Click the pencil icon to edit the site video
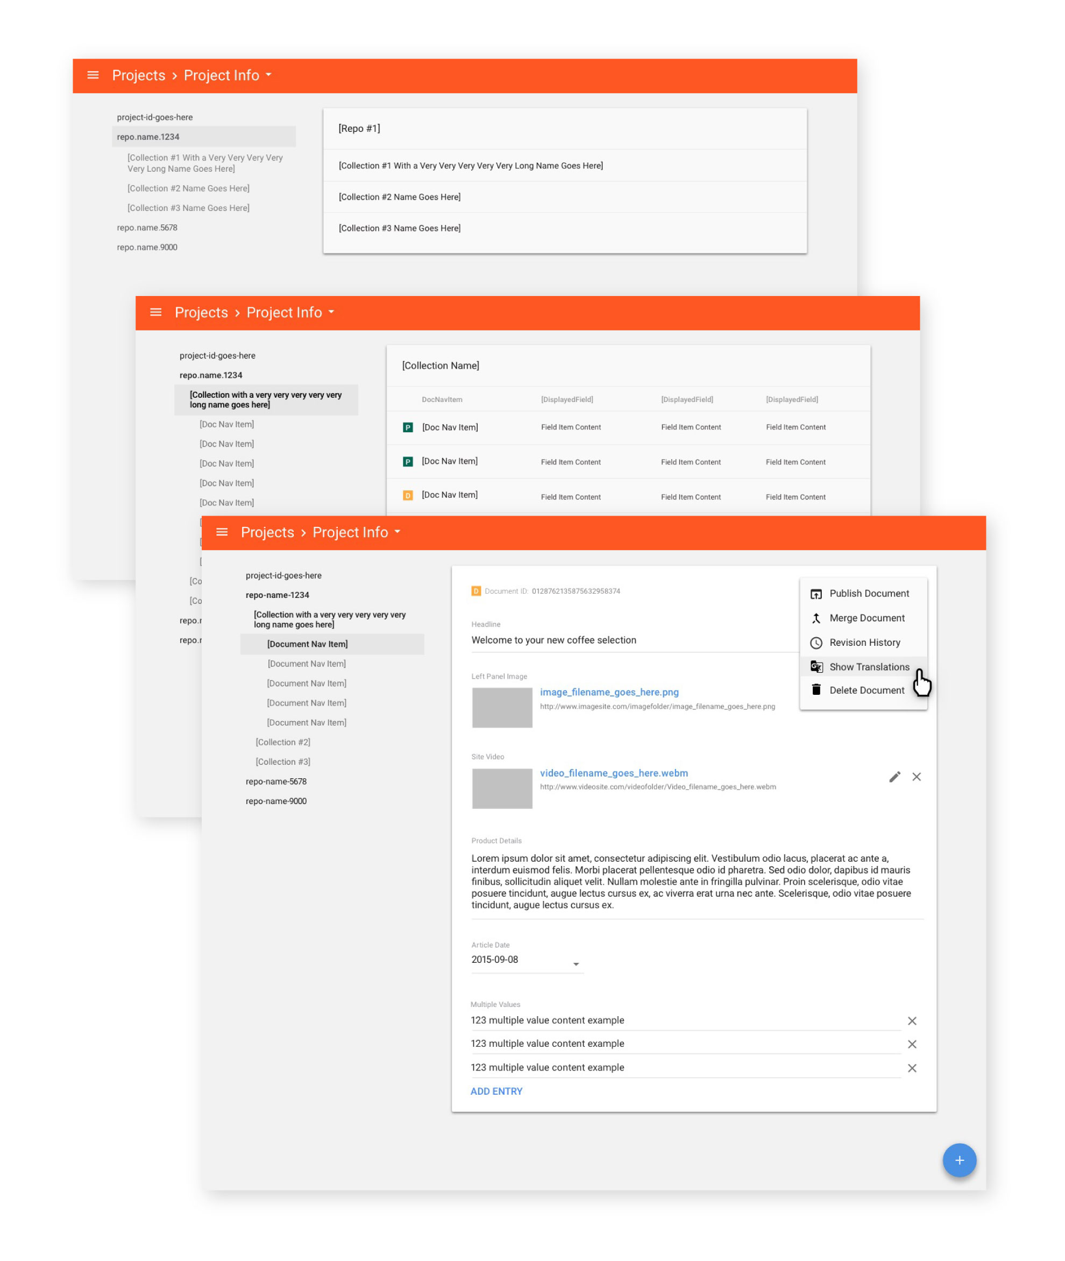Screen dimensions: 1065x1261 click(894, 777)
